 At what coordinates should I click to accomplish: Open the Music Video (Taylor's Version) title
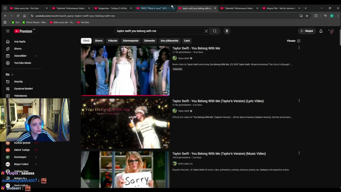(x=219, y=154)
